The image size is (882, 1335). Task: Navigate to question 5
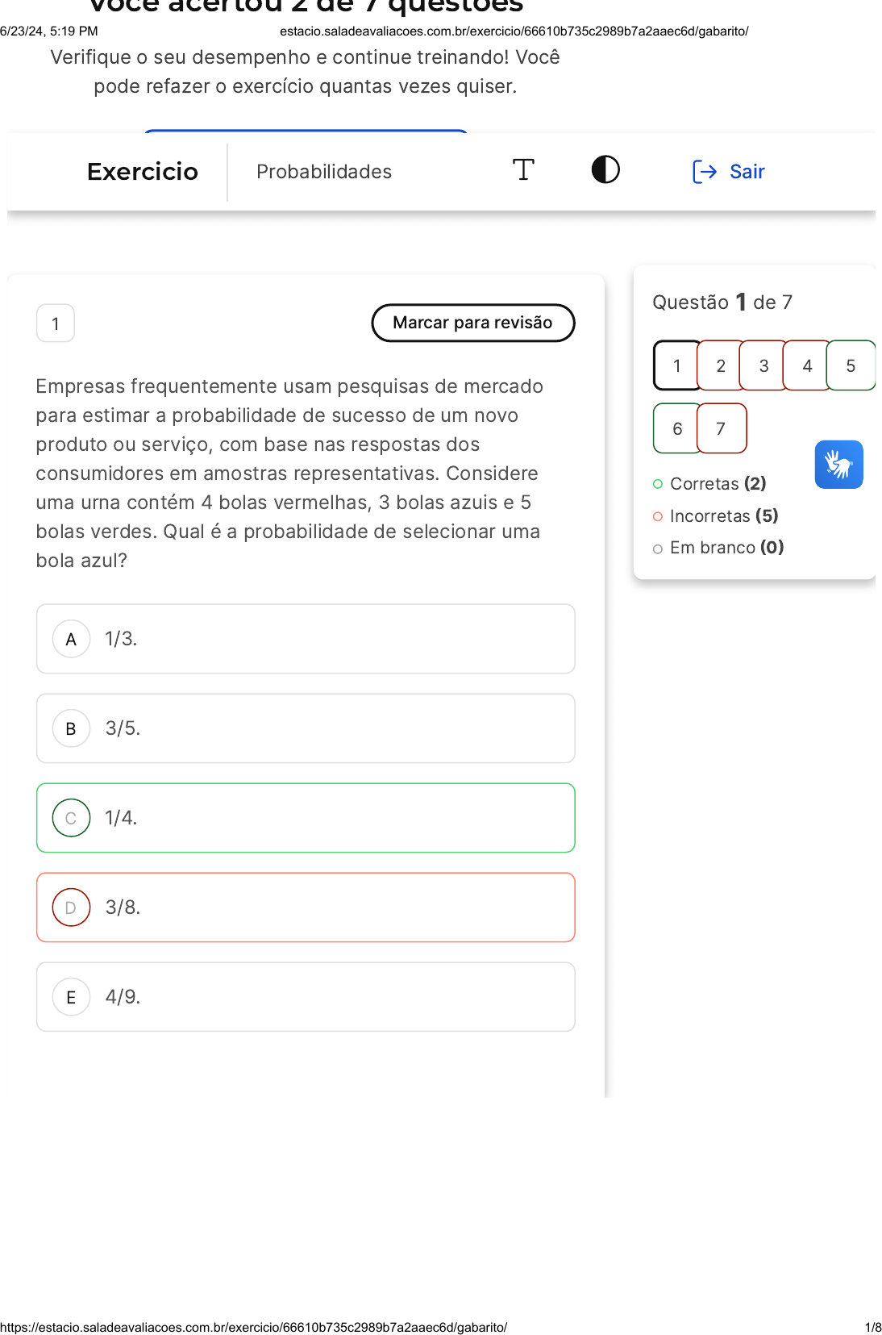pyautogui.click(x=851, y=366)
